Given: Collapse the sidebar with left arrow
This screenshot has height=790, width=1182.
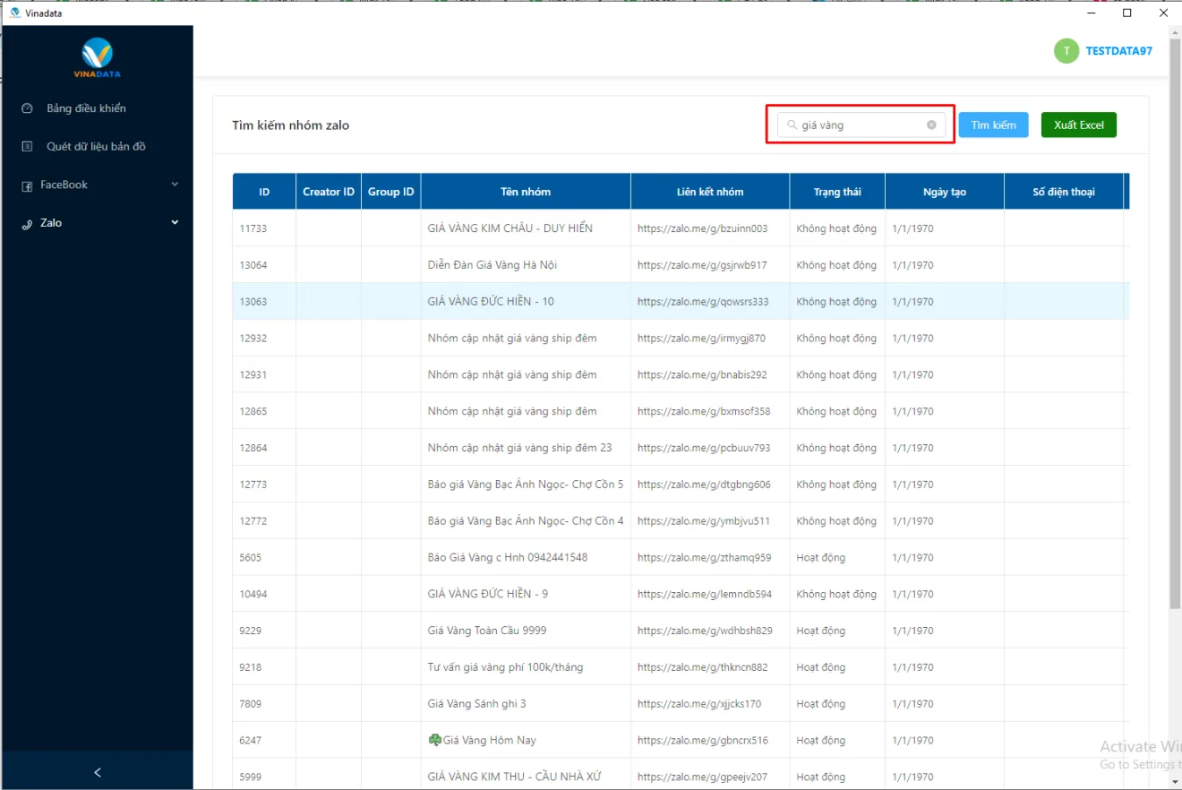Looking at the screenshot, I should click(98, 772).
